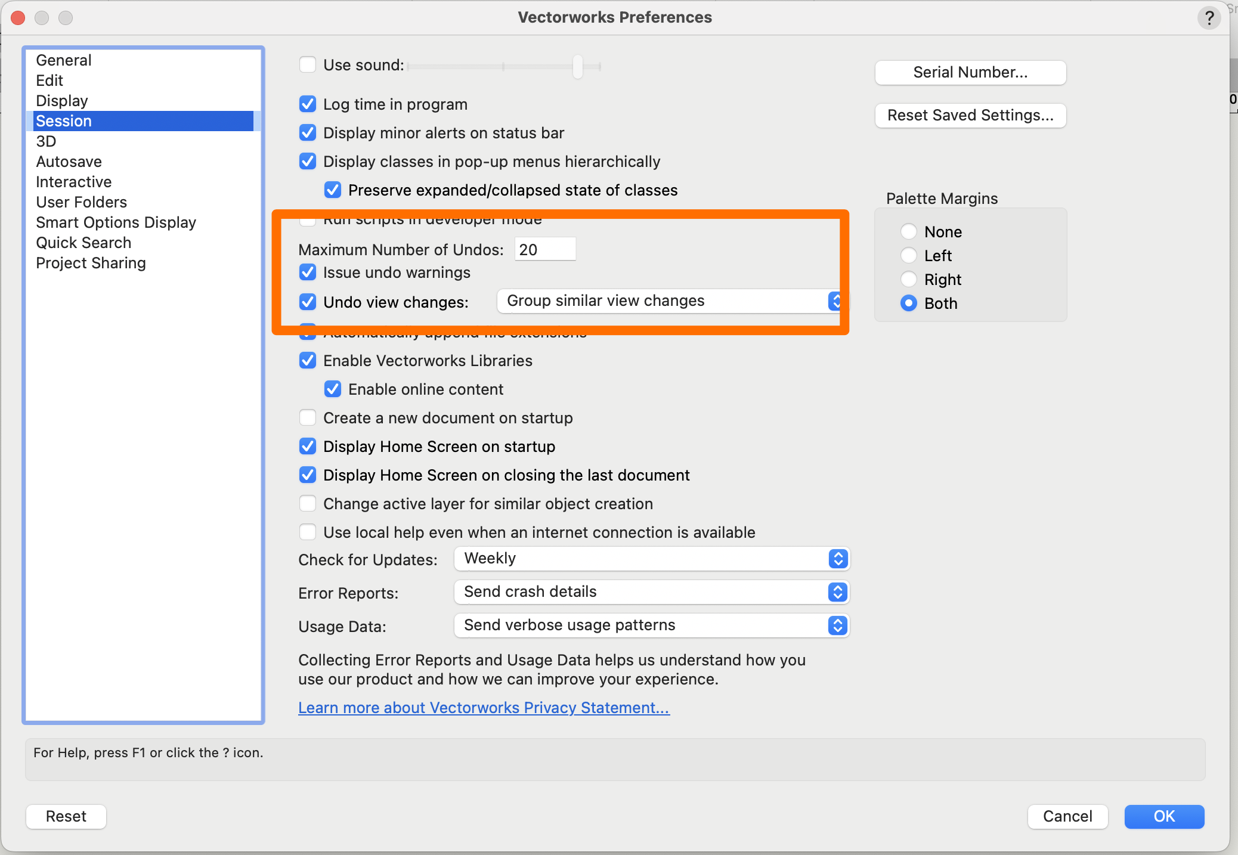This screenshot has height=855, width=1238.
Task: Click the Serial Number button
Action: [x=970, y=73]
